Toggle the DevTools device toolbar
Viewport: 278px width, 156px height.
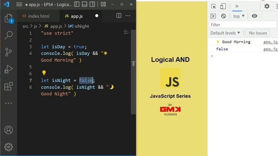(x=223, y=6)
